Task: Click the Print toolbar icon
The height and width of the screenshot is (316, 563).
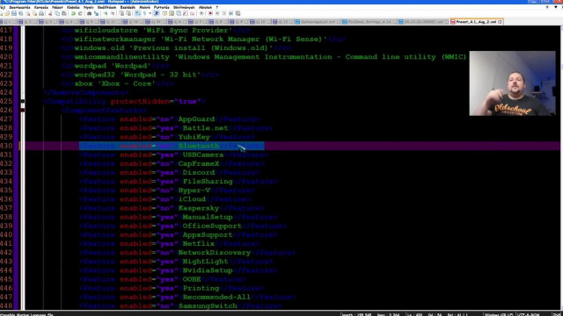Action: [x=41, y=13]
